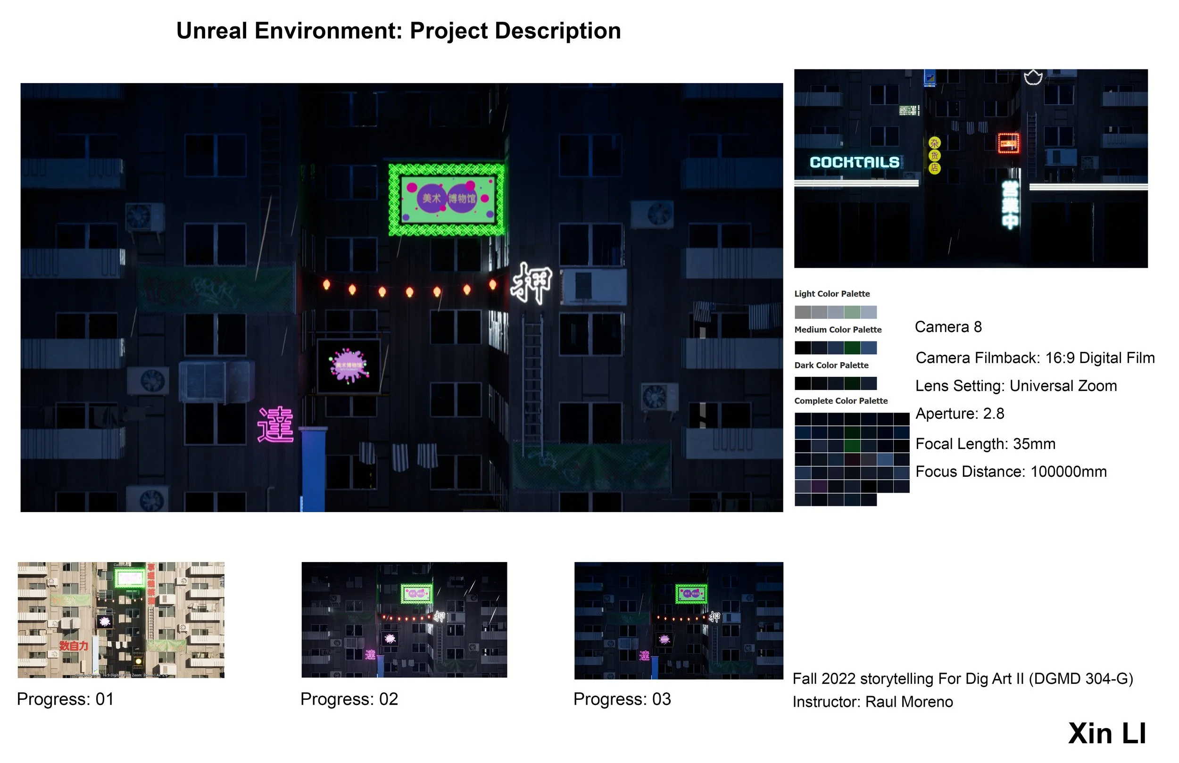
Task: Click the pink neon character sign
Action: (x=275, y=424)
